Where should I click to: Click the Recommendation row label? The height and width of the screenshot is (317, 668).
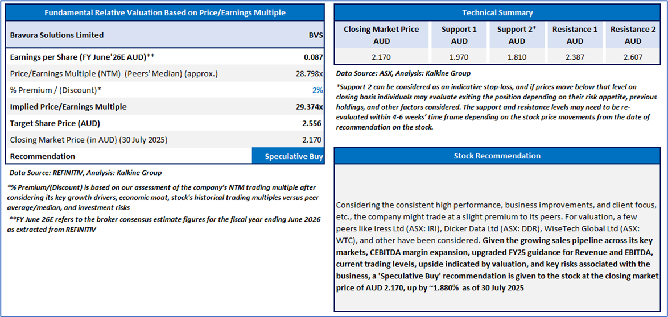pyautogui.click(x=43, y=156)
